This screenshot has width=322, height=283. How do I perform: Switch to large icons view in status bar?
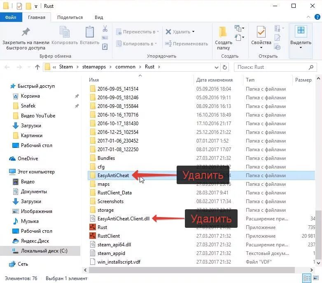click(316, 278)
